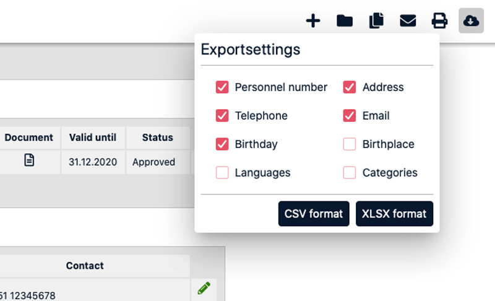The image size is (495, 301).
Task: Open the document file icon in table
Action: coord(29,160)
